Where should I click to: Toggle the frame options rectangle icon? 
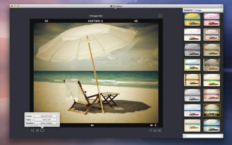pos(42,130)
